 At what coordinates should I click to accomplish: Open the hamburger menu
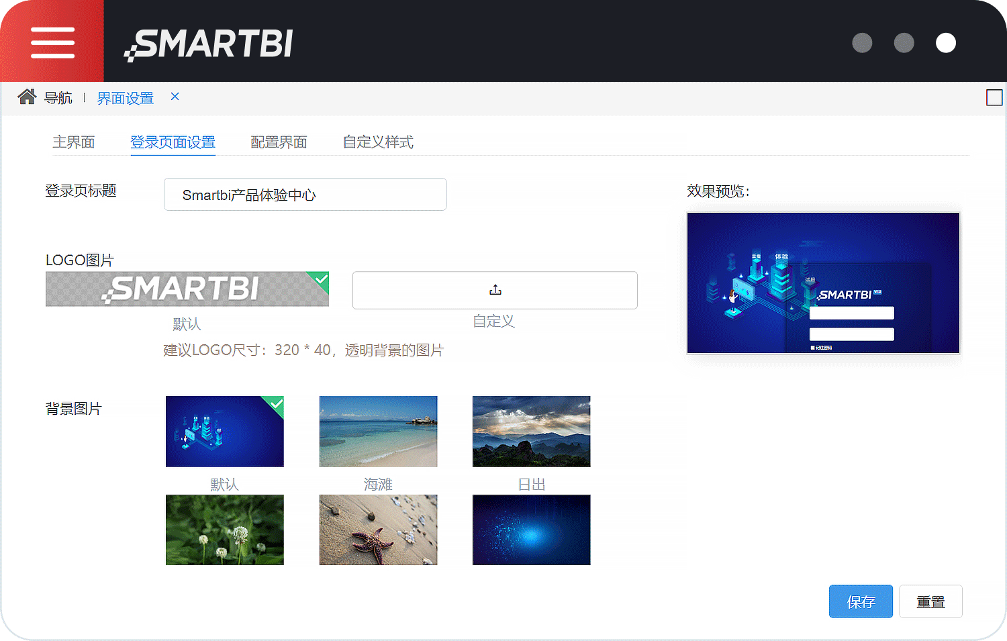point(52,42)
